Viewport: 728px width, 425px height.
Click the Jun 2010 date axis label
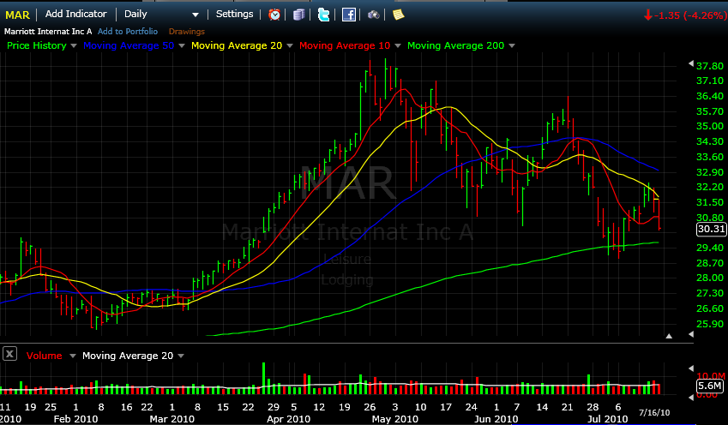coord(496,419)
